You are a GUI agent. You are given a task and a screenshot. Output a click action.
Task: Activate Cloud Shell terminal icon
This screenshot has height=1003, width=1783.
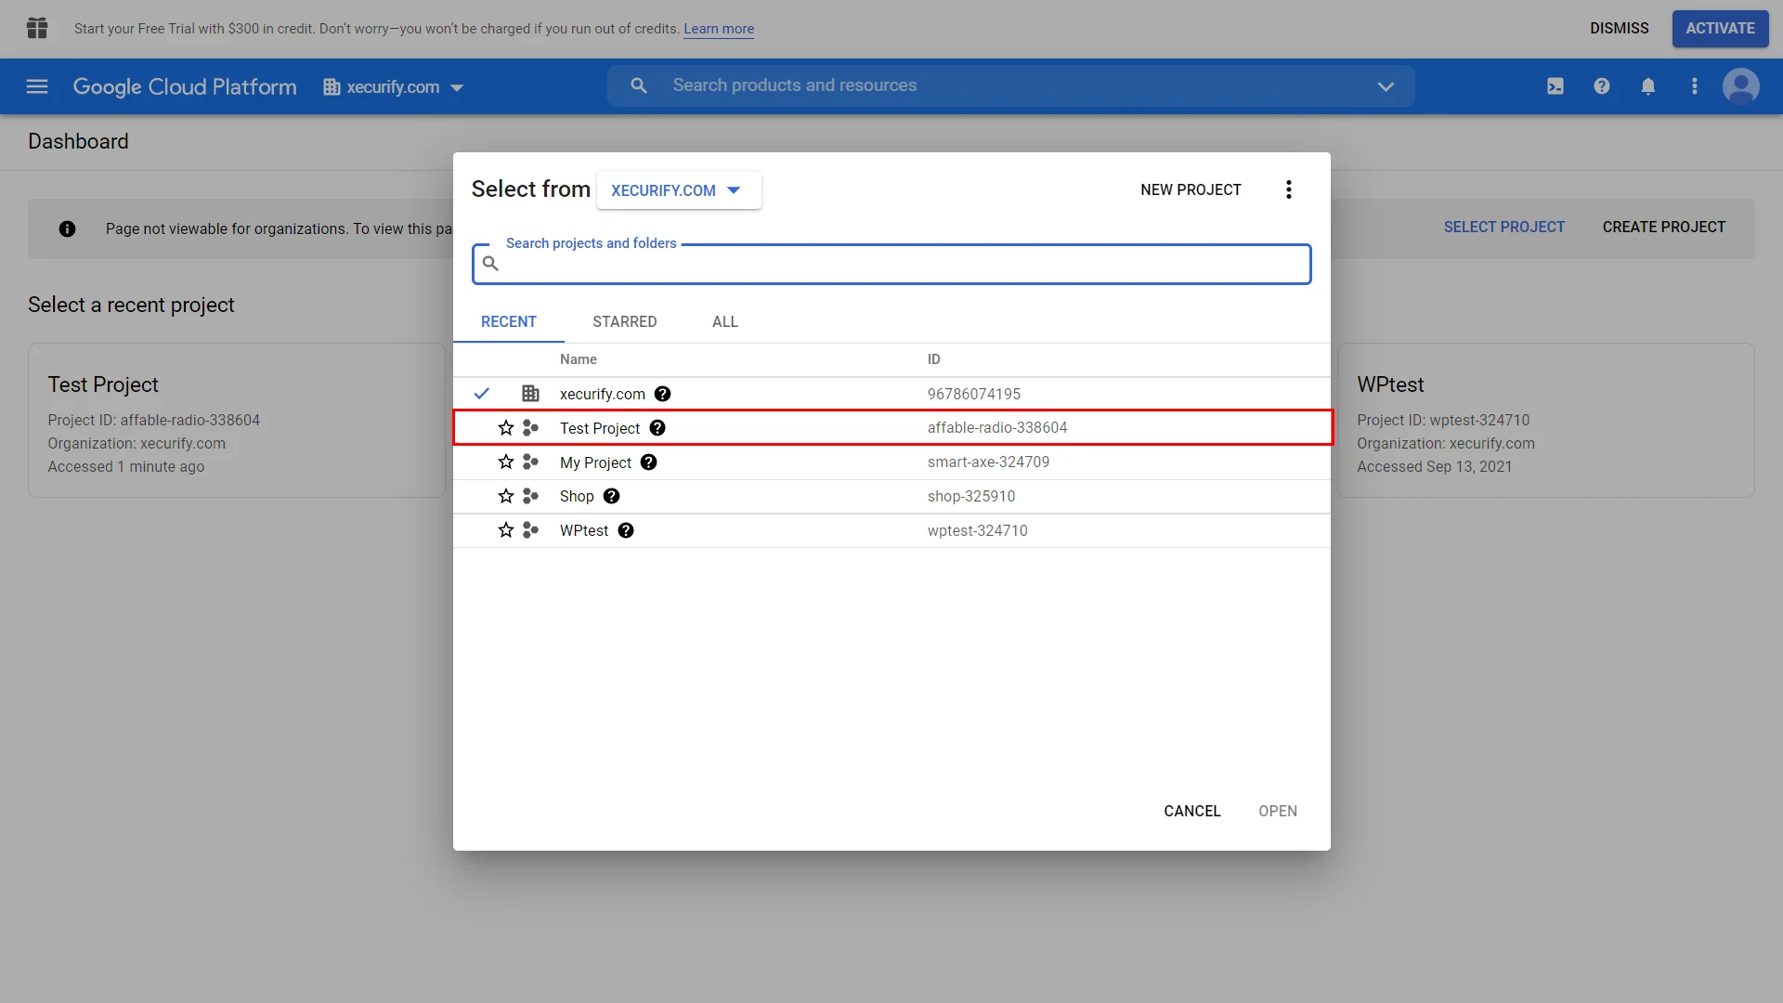(x=1555, y=86)
